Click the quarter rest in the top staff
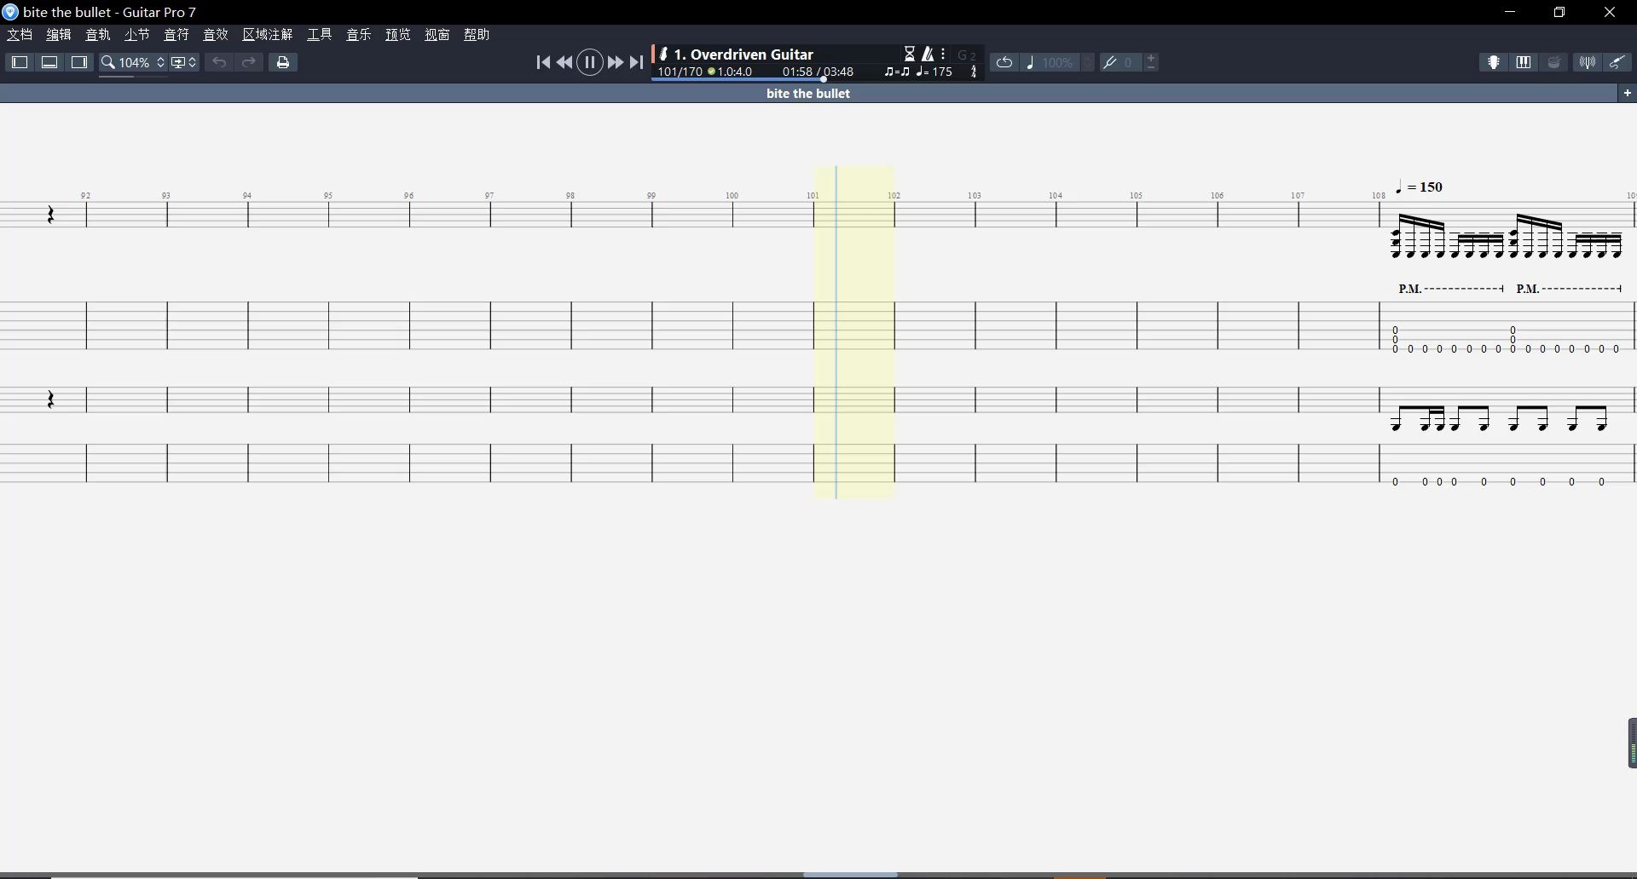 [x=50, y=215]
